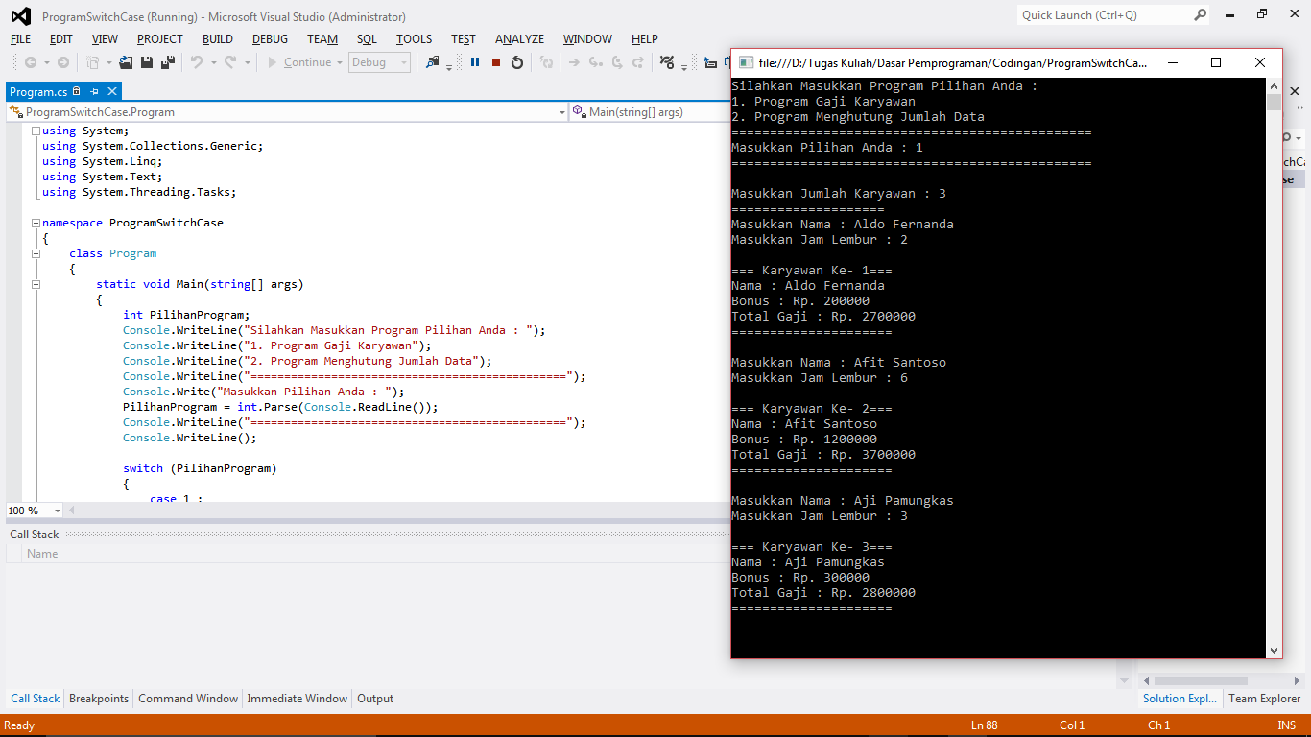Screen dimensions: 1311x737
Task: Click the pin icon on Program.cs tab
Action: 95,92
